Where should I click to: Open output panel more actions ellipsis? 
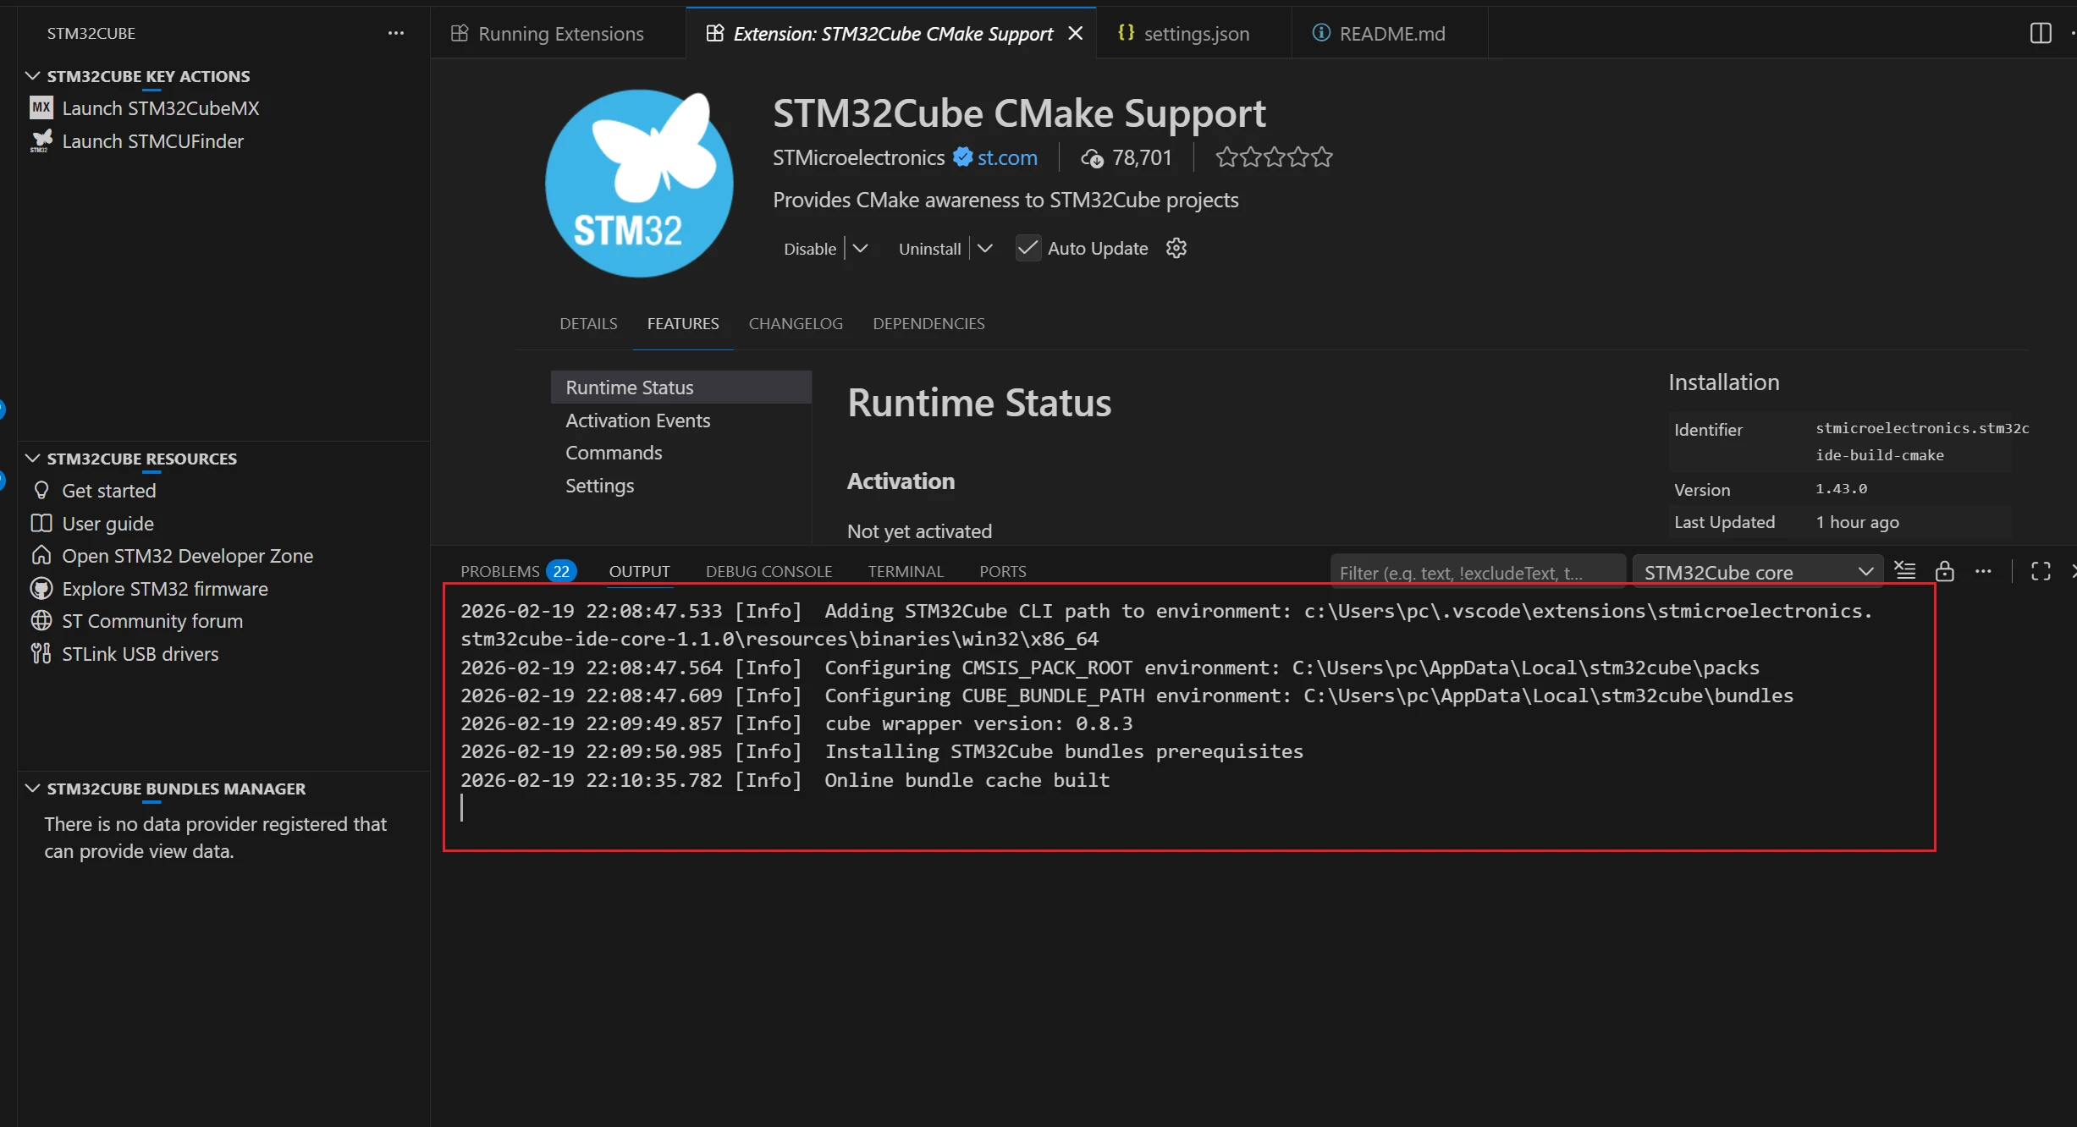(1983, 571)
